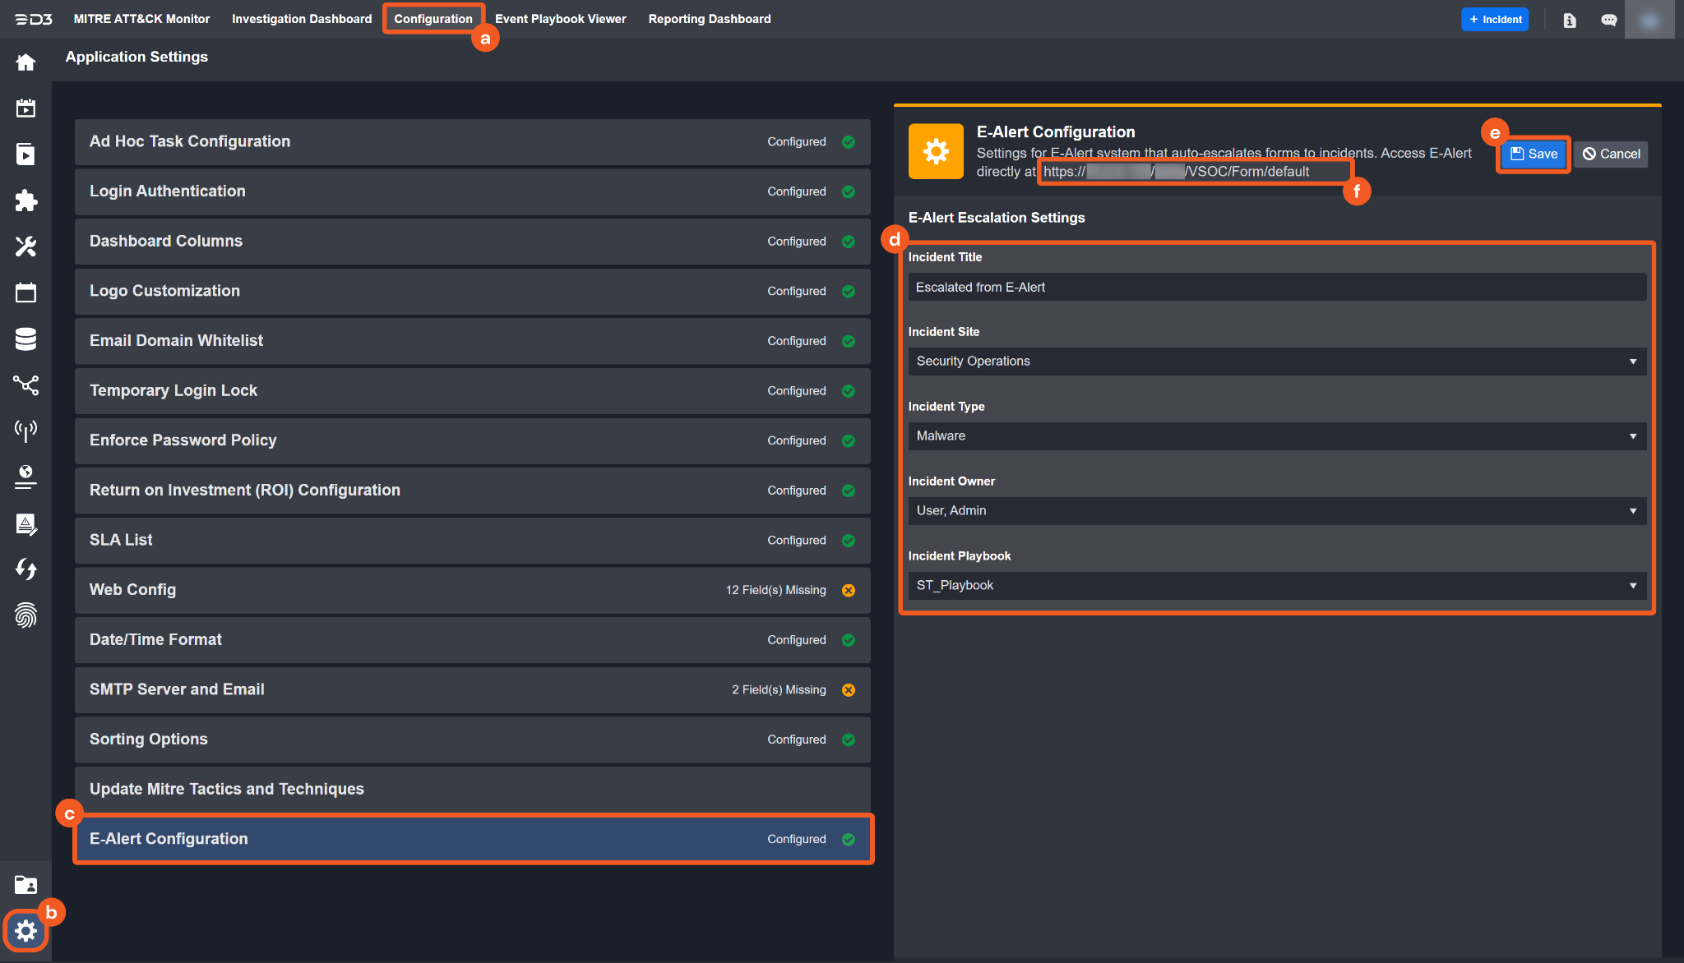Viewport: 1684px width, 963px height.
Task: Switch to Investigation Dashboard tab
Action: [302, 19]
